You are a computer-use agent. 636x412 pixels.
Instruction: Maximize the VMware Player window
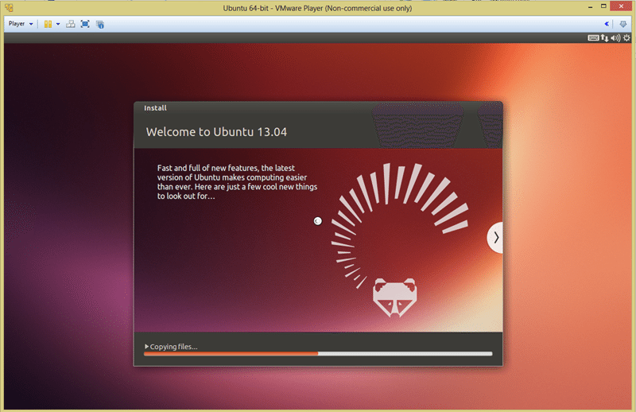coord(603,6)
